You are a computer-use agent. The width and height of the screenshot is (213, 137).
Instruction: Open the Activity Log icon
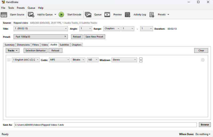(128, 15)
